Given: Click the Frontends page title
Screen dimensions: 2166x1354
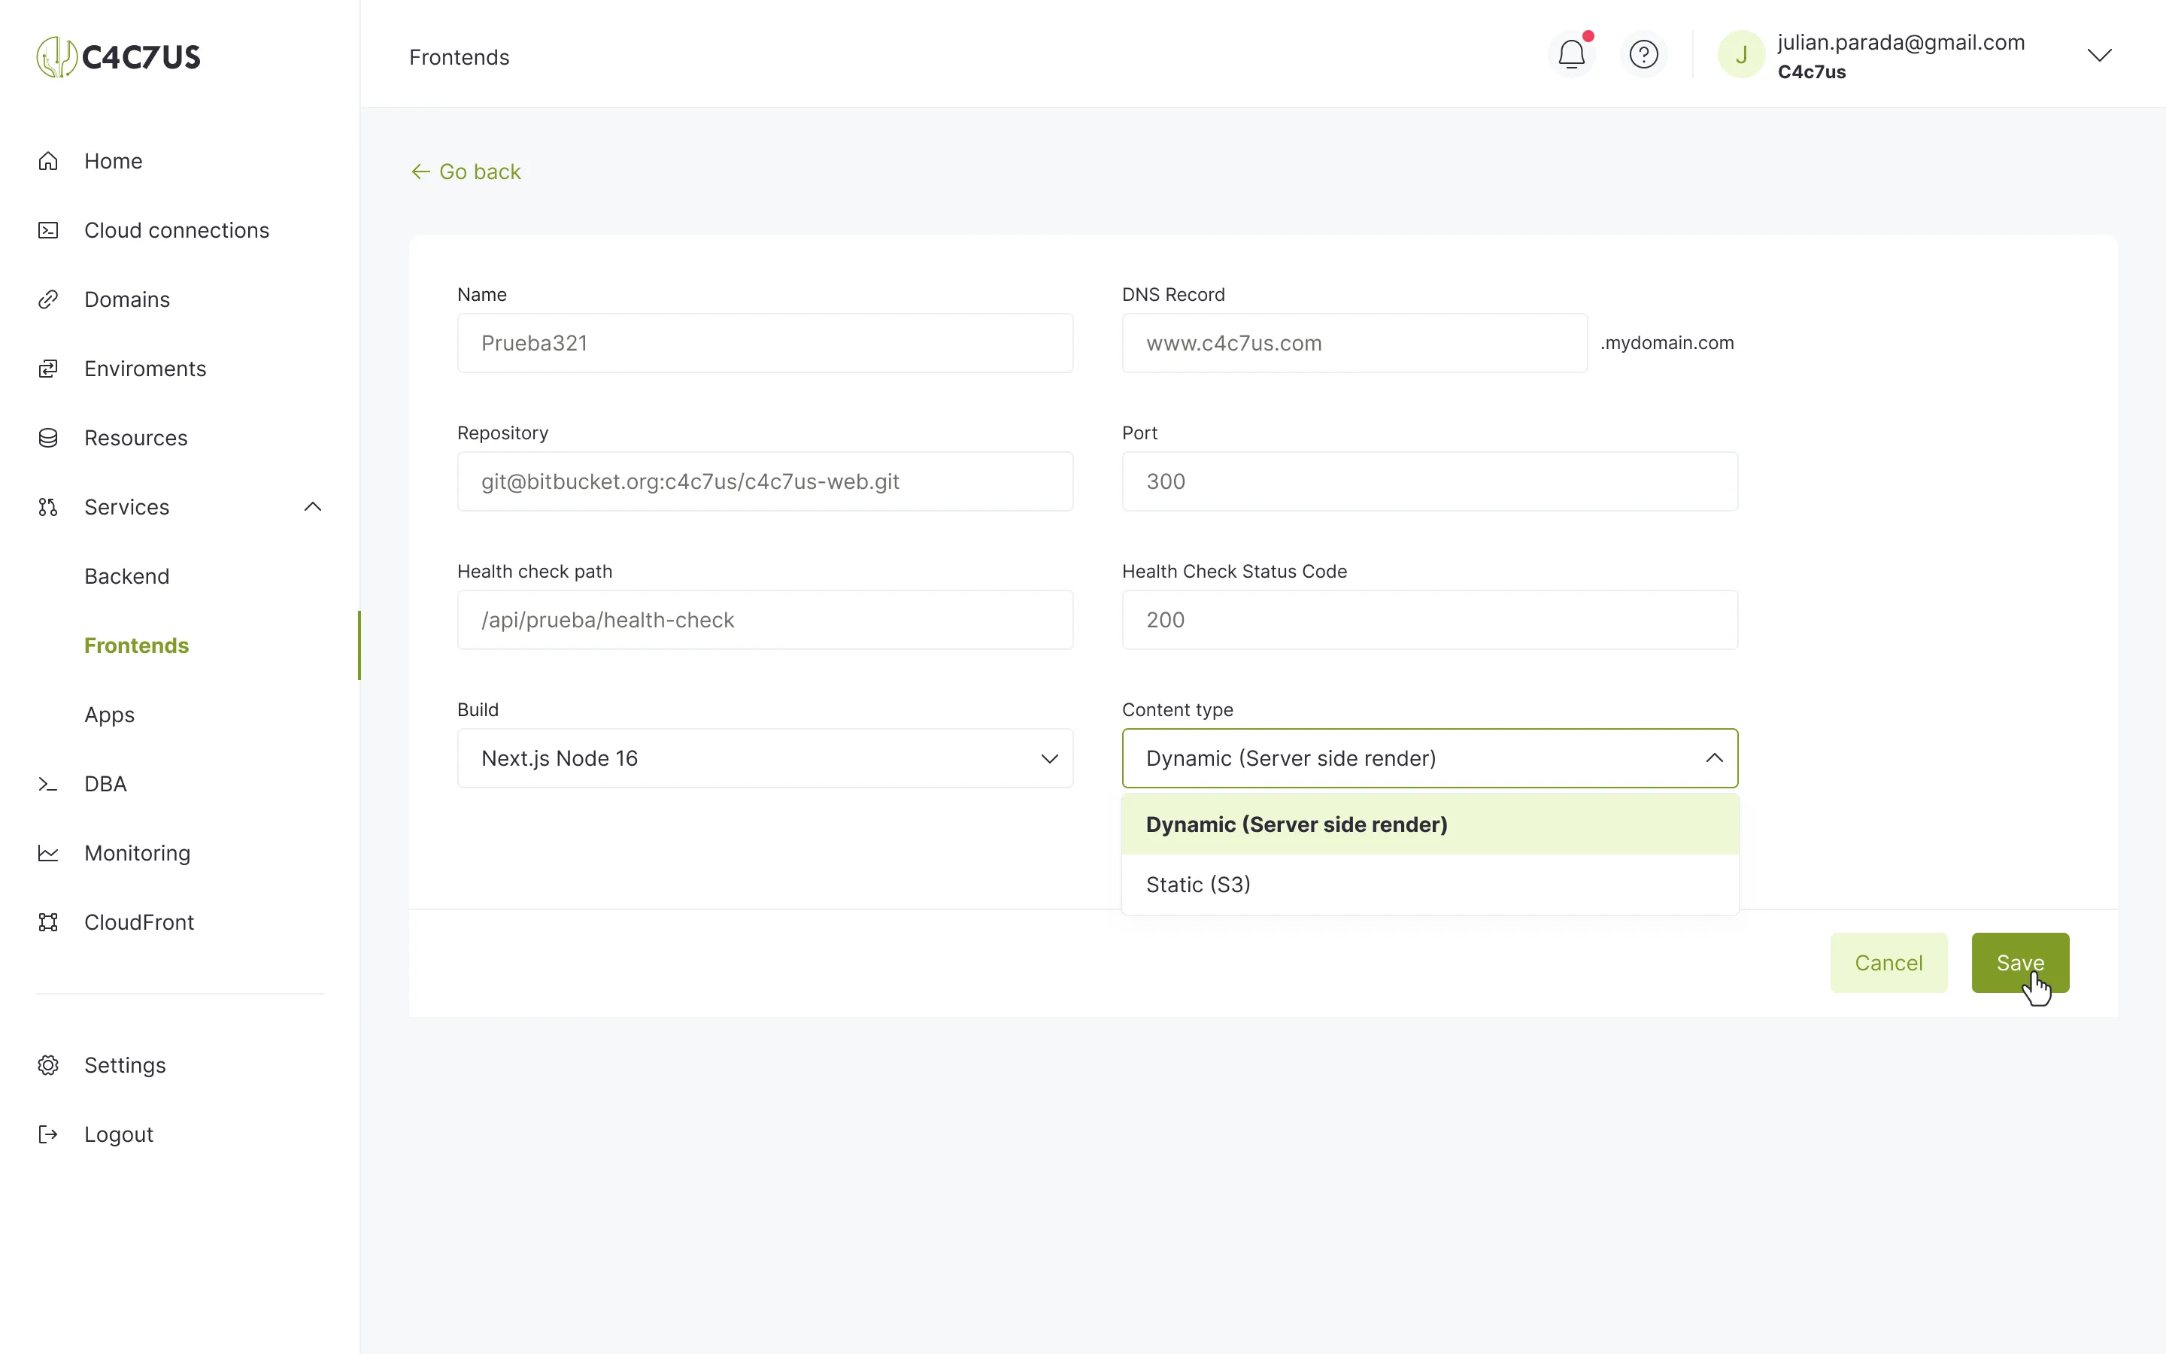Looking at the screenshot, I should pyautogui.click(x=460, y=57).
